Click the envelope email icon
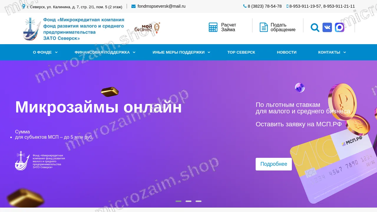377x212 pixels. tap(133, 6)
